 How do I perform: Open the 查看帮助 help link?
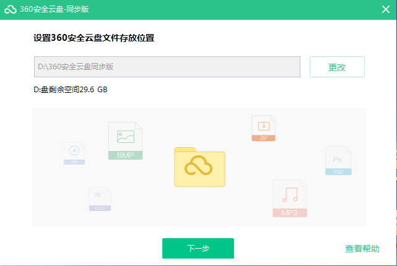pos(362,249)
